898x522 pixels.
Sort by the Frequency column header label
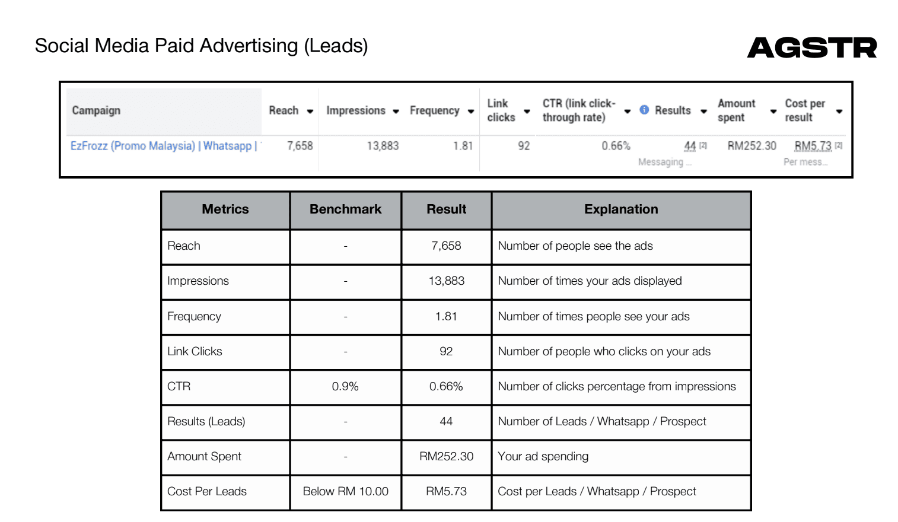435,110
